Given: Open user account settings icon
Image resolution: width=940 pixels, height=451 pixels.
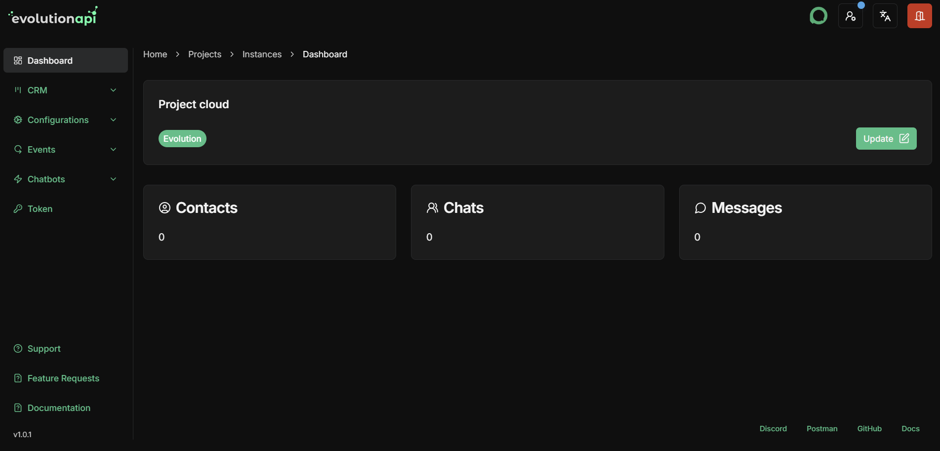Looking at the screenshot, I should [850, 15].
